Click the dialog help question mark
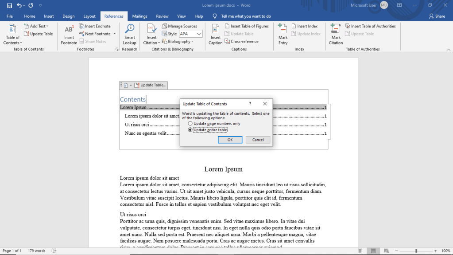Viewport: 453px width, 255px height. pyautogui.click(x=250, y=104)
